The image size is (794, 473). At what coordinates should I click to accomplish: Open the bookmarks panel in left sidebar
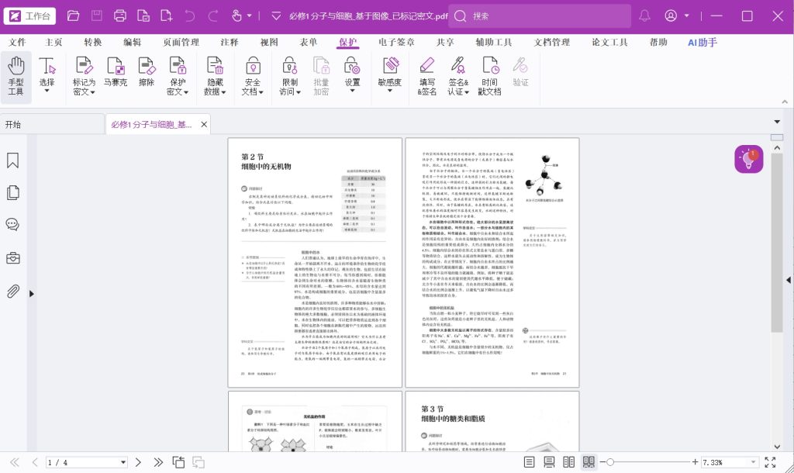[12, 161]
